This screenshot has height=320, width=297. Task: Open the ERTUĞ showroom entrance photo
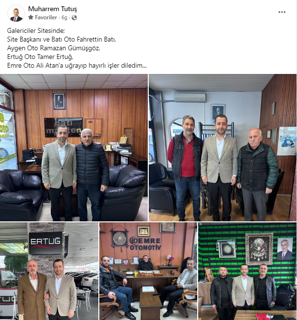pyautogui.click(x=49, y=271)
